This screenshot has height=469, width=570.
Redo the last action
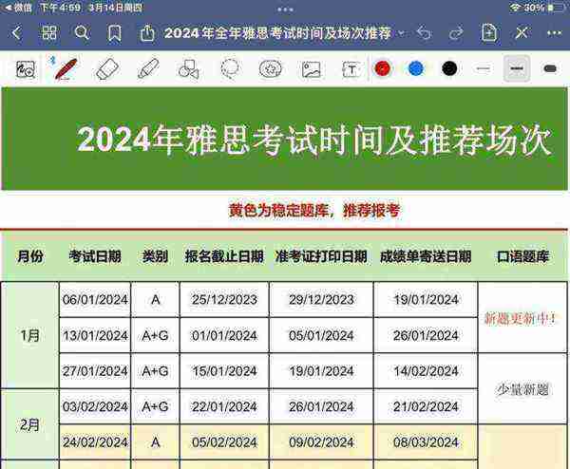456,33
